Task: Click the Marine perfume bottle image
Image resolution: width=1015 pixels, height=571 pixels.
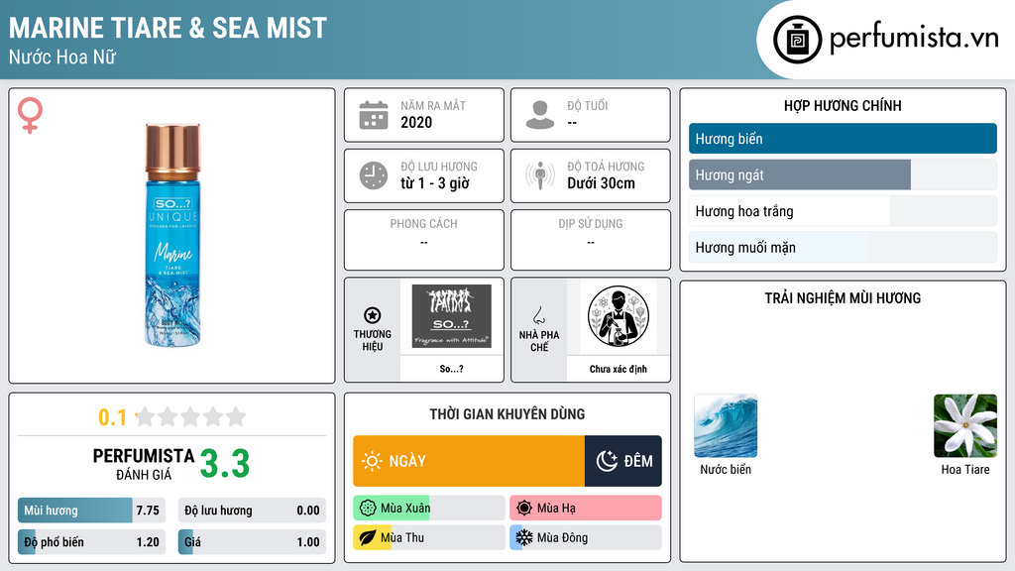Action: pos(172,235)
